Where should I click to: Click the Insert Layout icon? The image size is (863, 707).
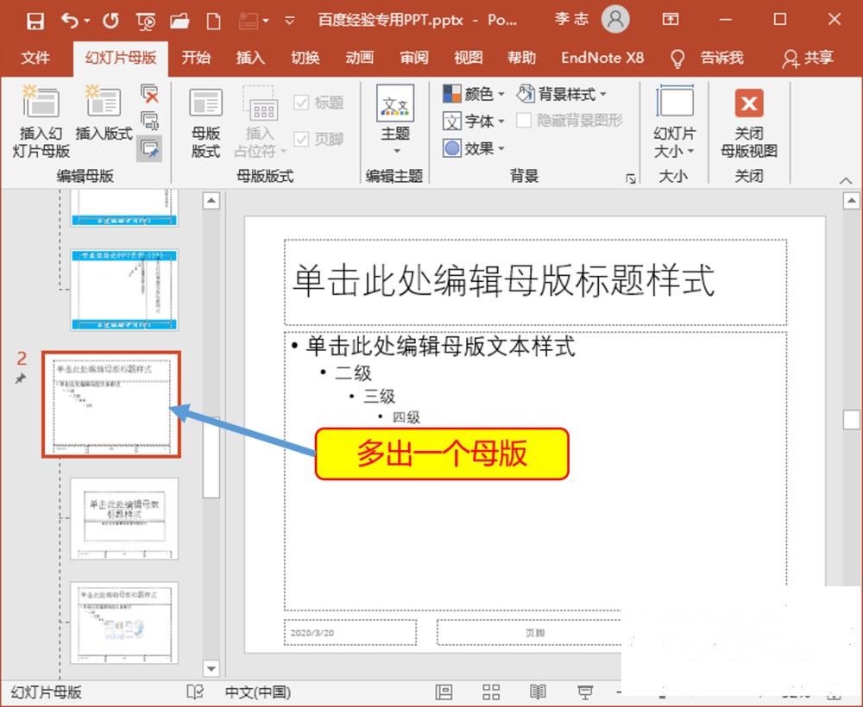pyautogui.click(x=104, y=102)
